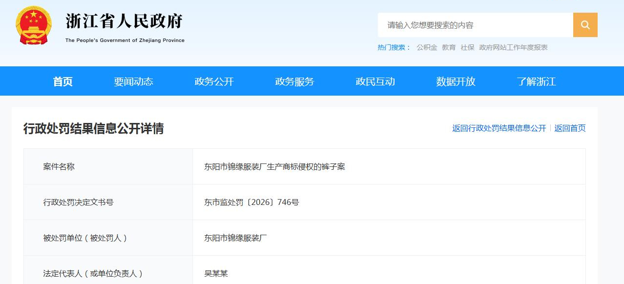Click the 政府网站工作年度报表 hot search link
The image size is (624, 284).
coord(514,47)
